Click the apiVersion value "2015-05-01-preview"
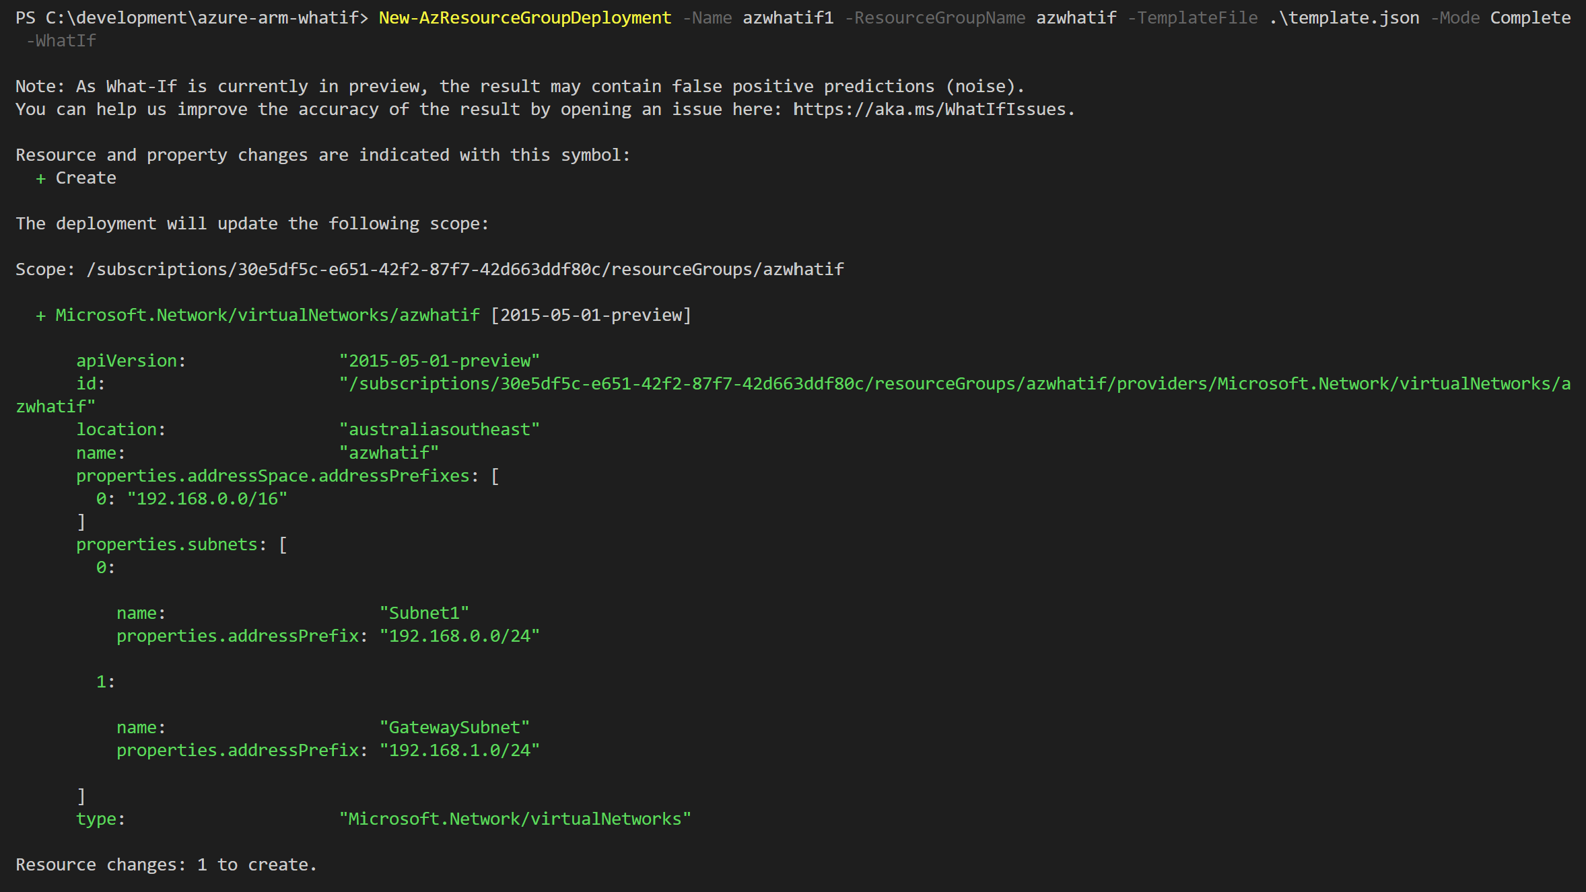Image resolution: width=1586 pixels, height=892 pixels. point(440,361)
